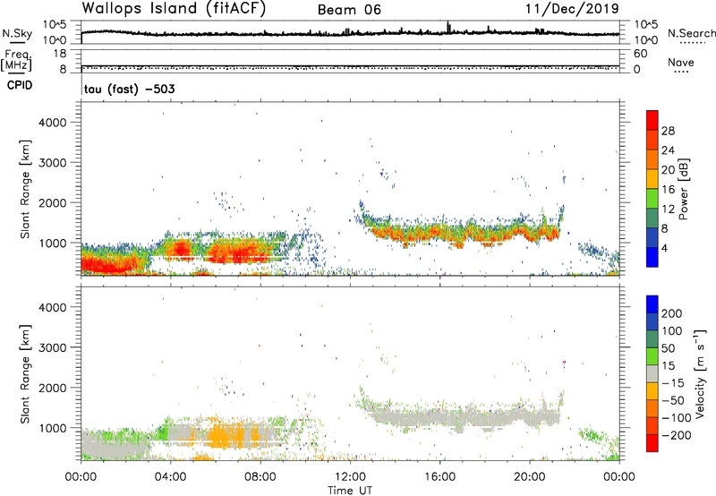Click the 'Power [dB]' color bar label
Screen dimensions: 716x496
point(683,189)
